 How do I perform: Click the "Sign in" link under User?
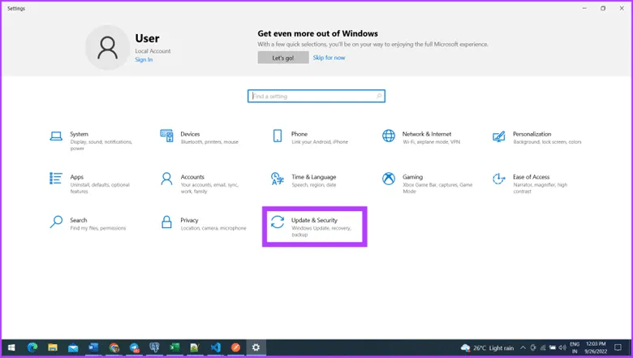tap(144, 59)
